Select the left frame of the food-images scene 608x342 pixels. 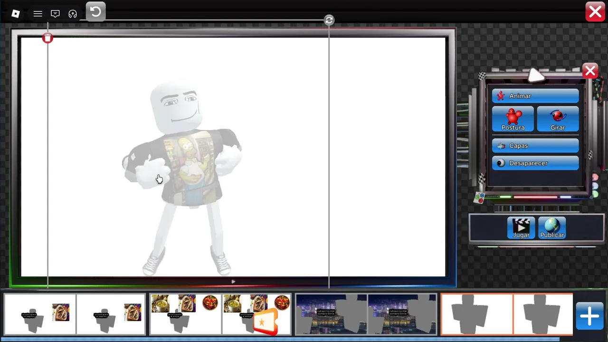(185, 314)
